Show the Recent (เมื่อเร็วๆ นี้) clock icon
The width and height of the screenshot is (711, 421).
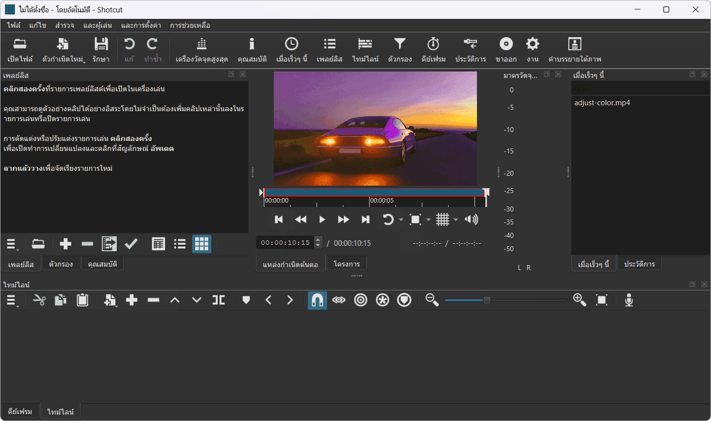point(292,50)
